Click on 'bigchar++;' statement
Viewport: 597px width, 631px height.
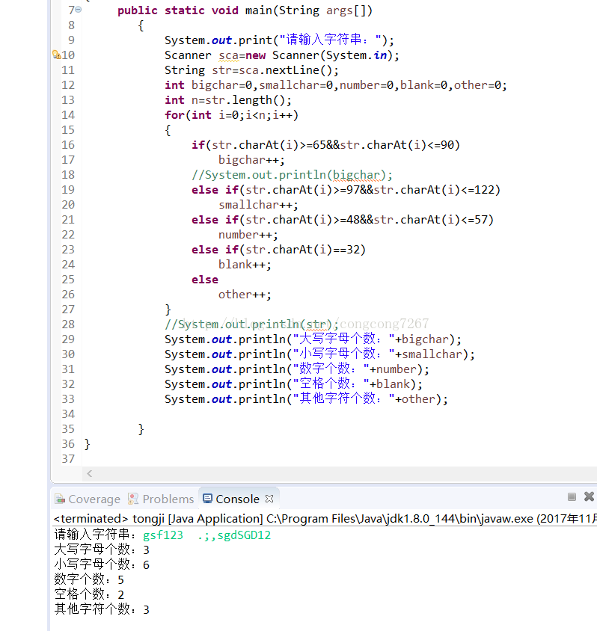click(251, 160)
